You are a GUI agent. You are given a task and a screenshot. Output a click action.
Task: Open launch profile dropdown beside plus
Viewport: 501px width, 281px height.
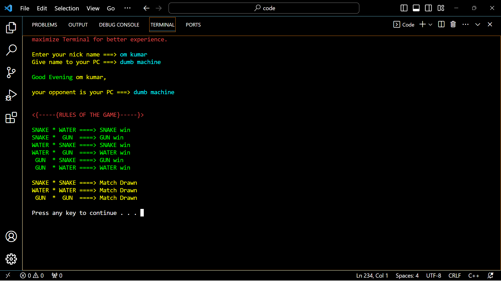431,25
